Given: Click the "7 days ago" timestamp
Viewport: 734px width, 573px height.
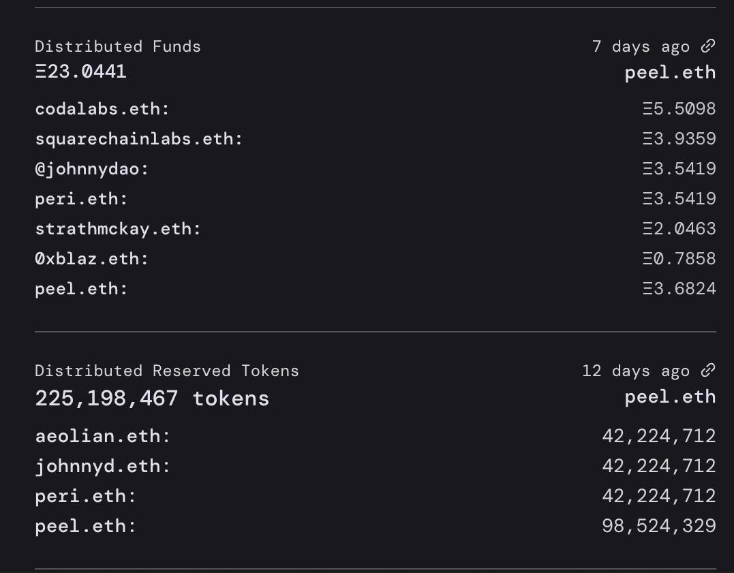Looking at the screenshot, I should 641,46.
